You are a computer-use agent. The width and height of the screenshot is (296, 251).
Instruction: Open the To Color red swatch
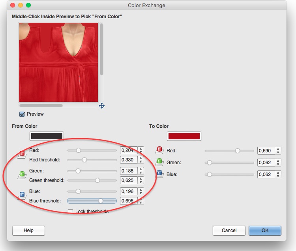184,136
